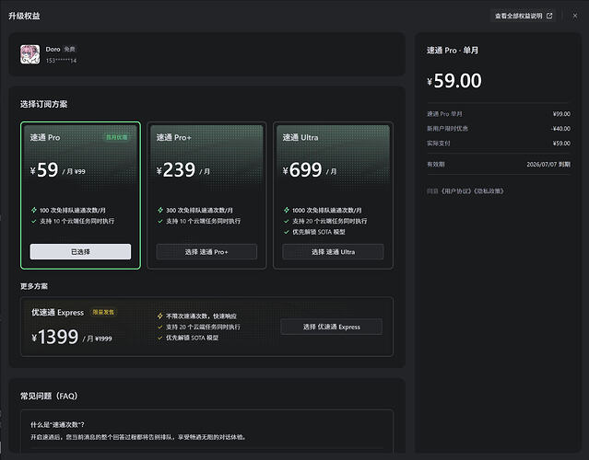Click the checkmark beside 速通 Ultra's 支持 20 个云端任务
This screenshot has height=460, width=589.
(x=287, y=221)
